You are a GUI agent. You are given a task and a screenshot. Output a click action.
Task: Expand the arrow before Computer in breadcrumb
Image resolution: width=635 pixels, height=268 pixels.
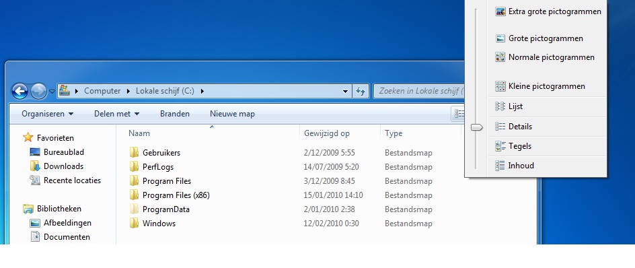click(x=76, y=91)
